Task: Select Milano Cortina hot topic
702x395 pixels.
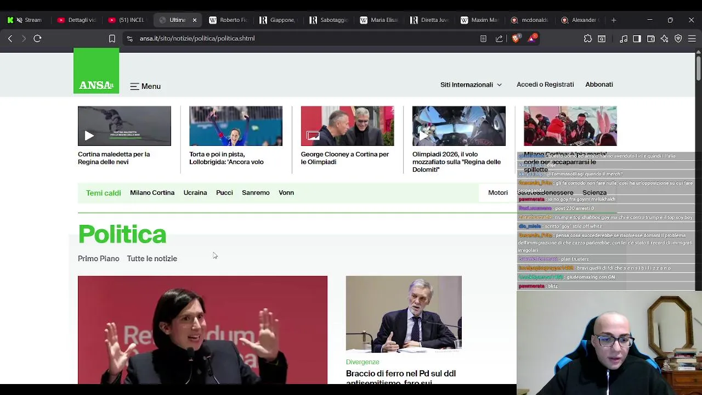Action: 152,193
